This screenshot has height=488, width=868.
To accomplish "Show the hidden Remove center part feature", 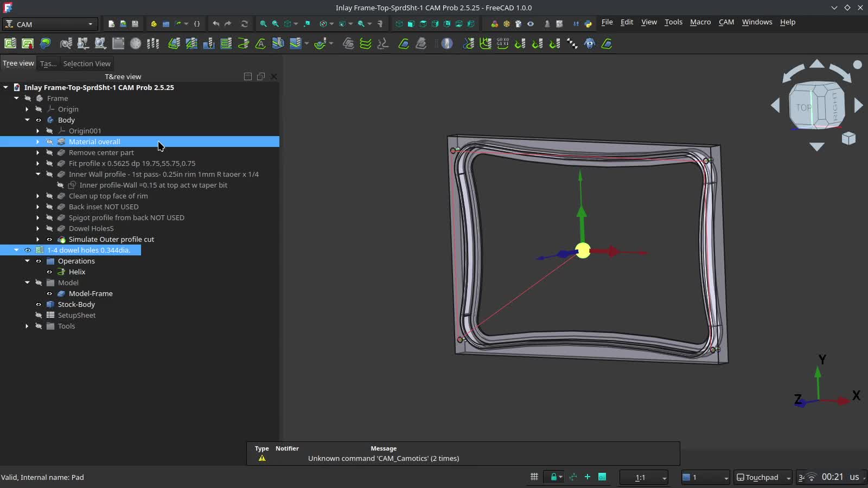I will [49, 152].
